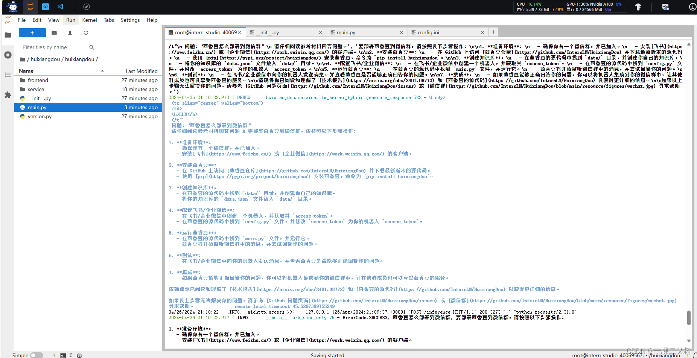
Task: Click the '3 minutes ago' modified time
Action: point(141,107)
